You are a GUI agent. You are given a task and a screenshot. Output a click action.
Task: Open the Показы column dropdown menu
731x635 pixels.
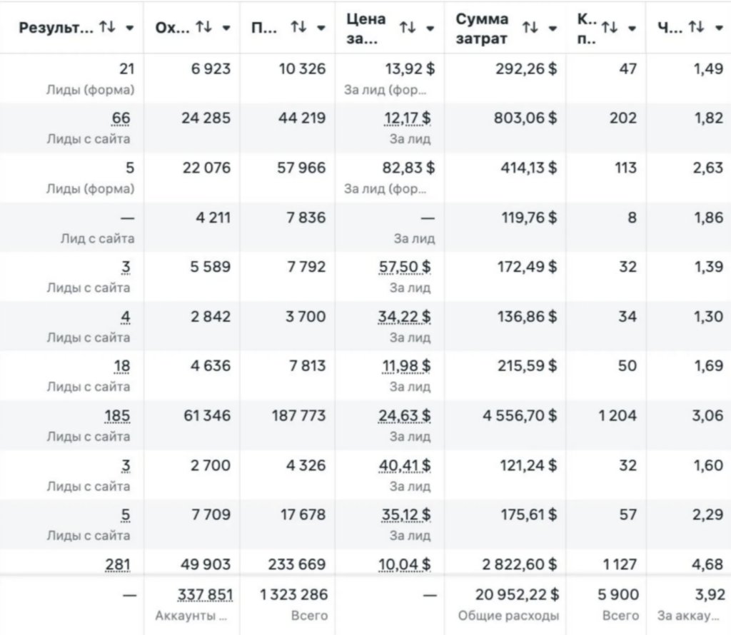click(321, 28)
